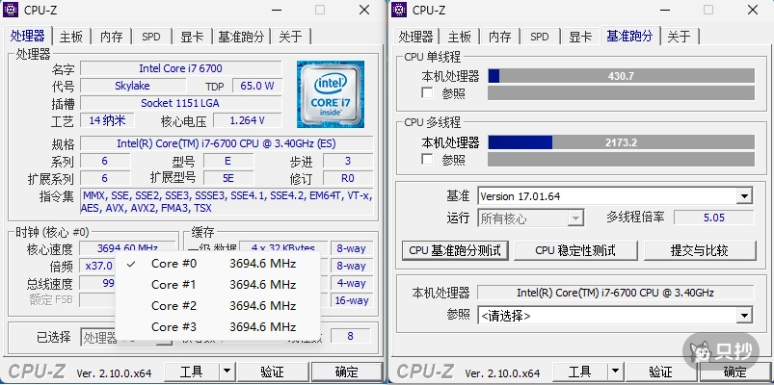Minimize the right CPU-Z window
Screen dimensions: 774x385
coord(664,10)
